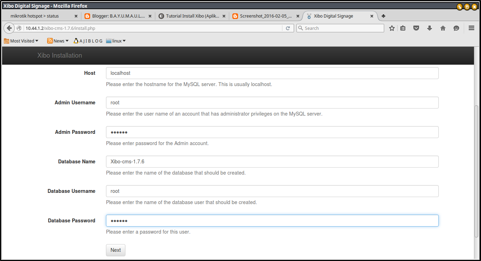Open Downloads arrow icon
The image size is (481, 261).
(430, 28)
